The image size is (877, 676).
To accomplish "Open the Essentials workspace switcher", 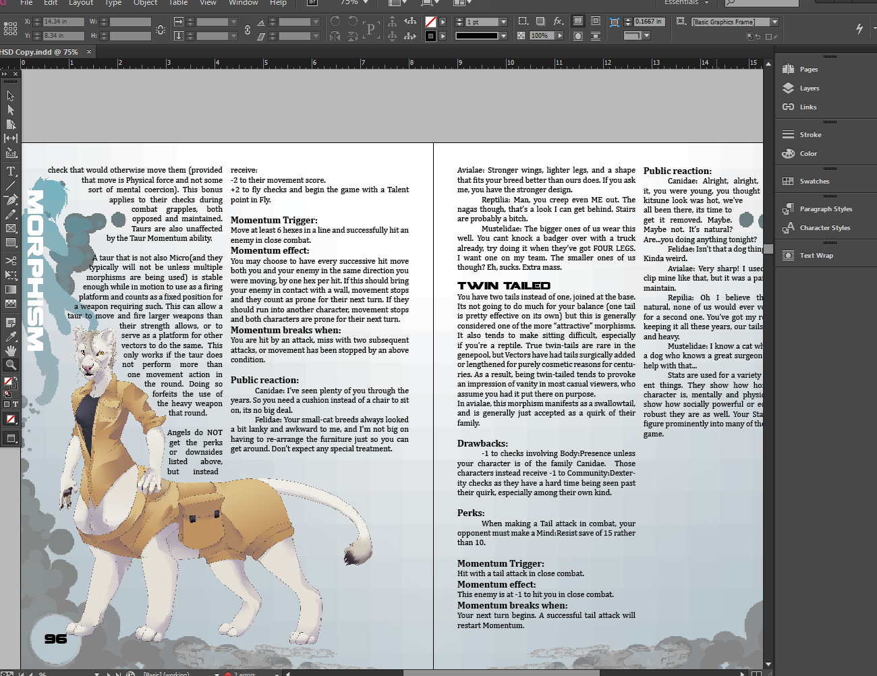I will click(x=687, y=3).
